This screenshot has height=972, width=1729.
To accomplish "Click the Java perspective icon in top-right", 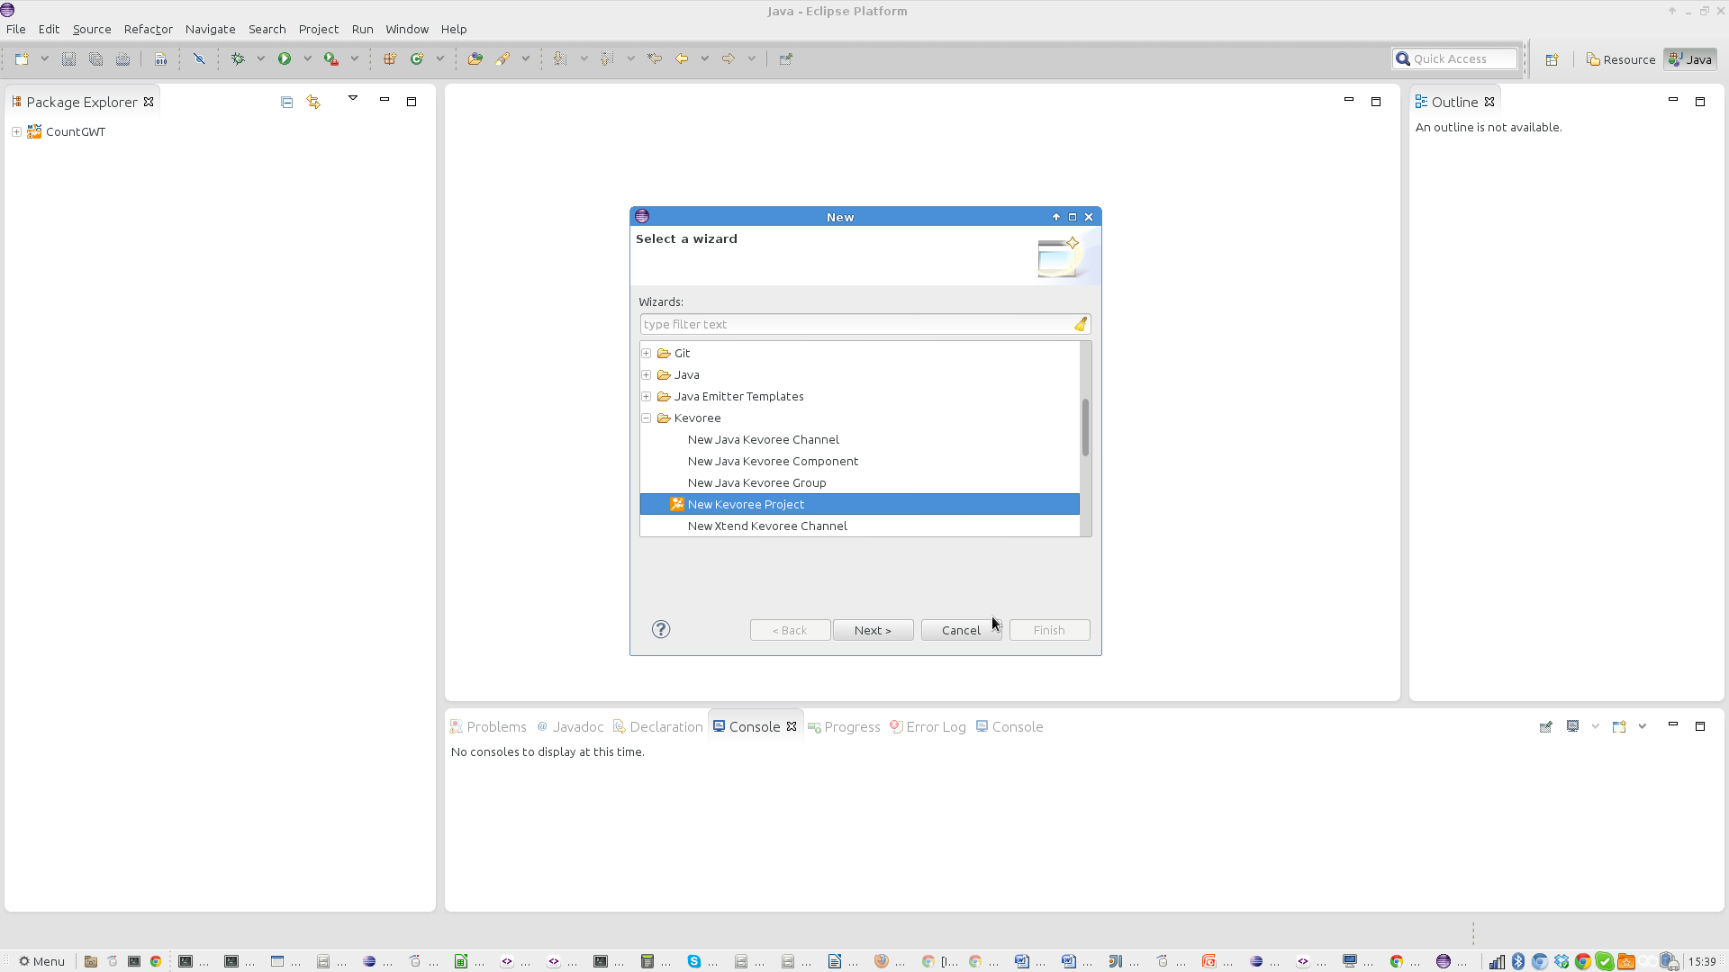I will click(1689, 58).
